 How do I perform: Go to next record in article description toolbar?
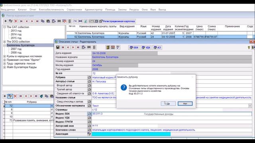coord(73,47)
